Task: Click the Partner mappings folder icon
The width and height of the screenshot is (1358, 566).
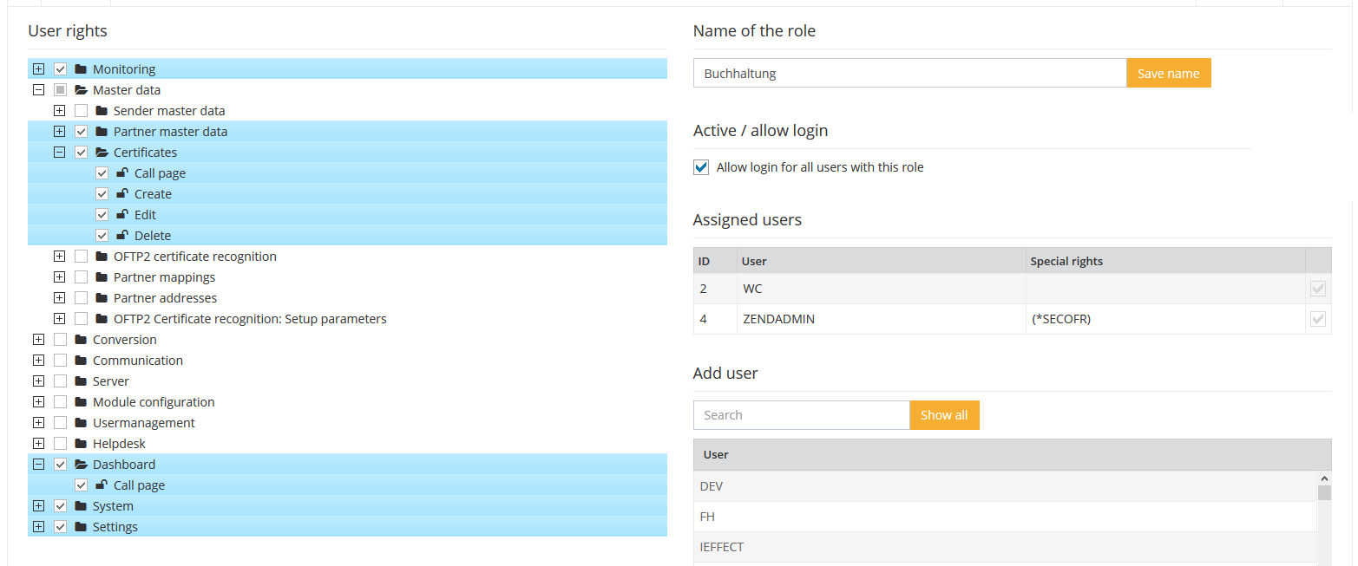Action: (x=102, y=277)
